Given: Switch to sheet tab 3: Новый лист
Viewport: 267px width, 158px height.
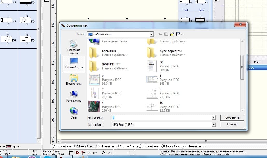Looking at the screenshot, I should point(107,146).
